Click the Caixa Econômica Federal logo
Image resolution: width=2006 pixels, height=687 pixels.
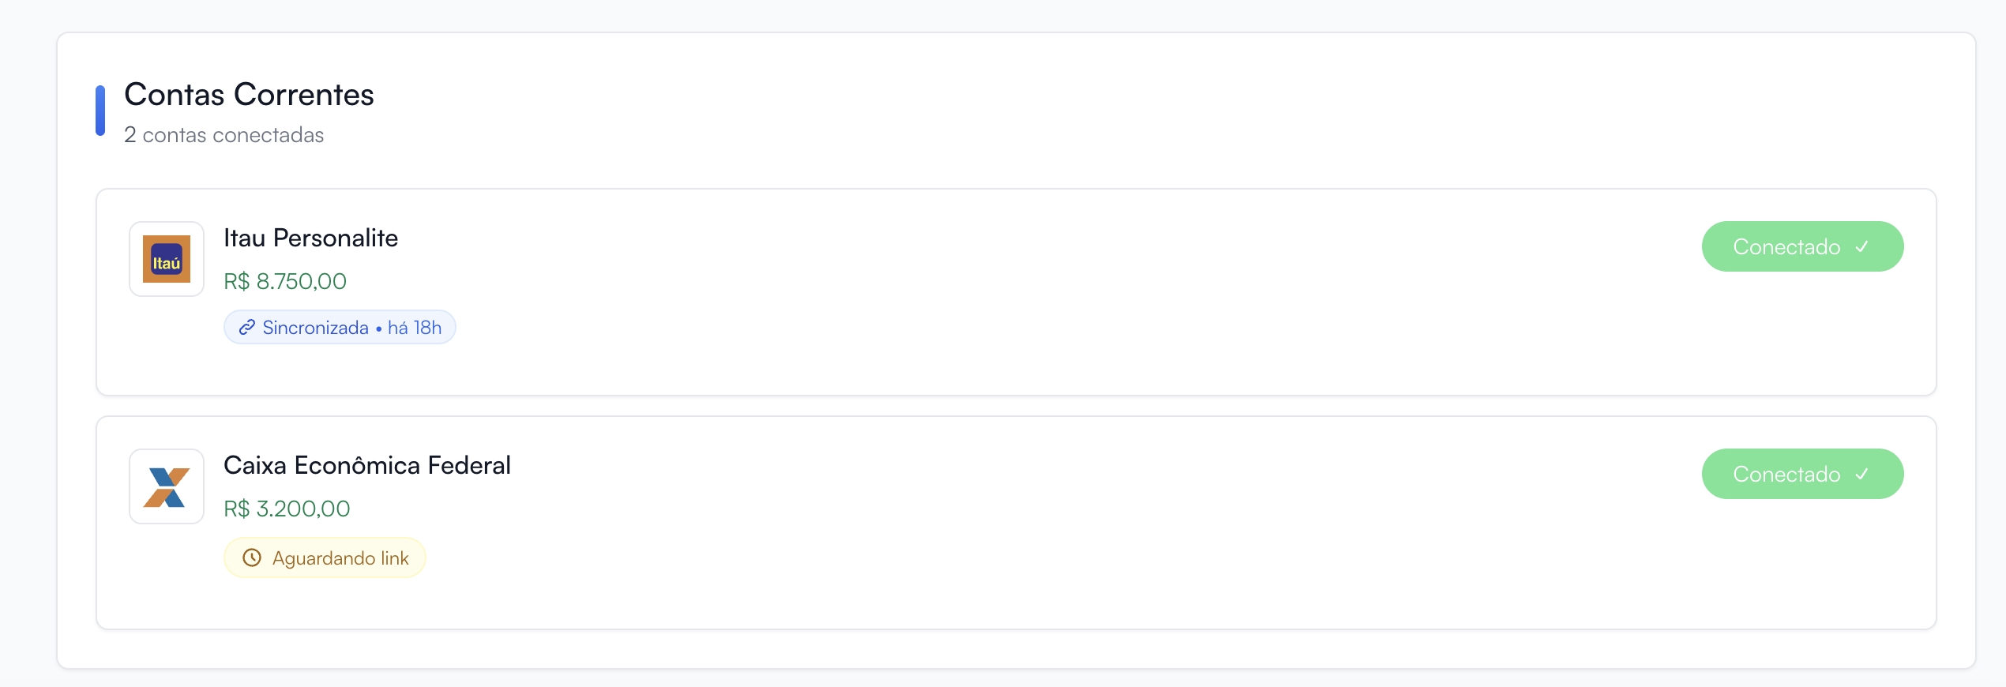(x=167, y=486)
